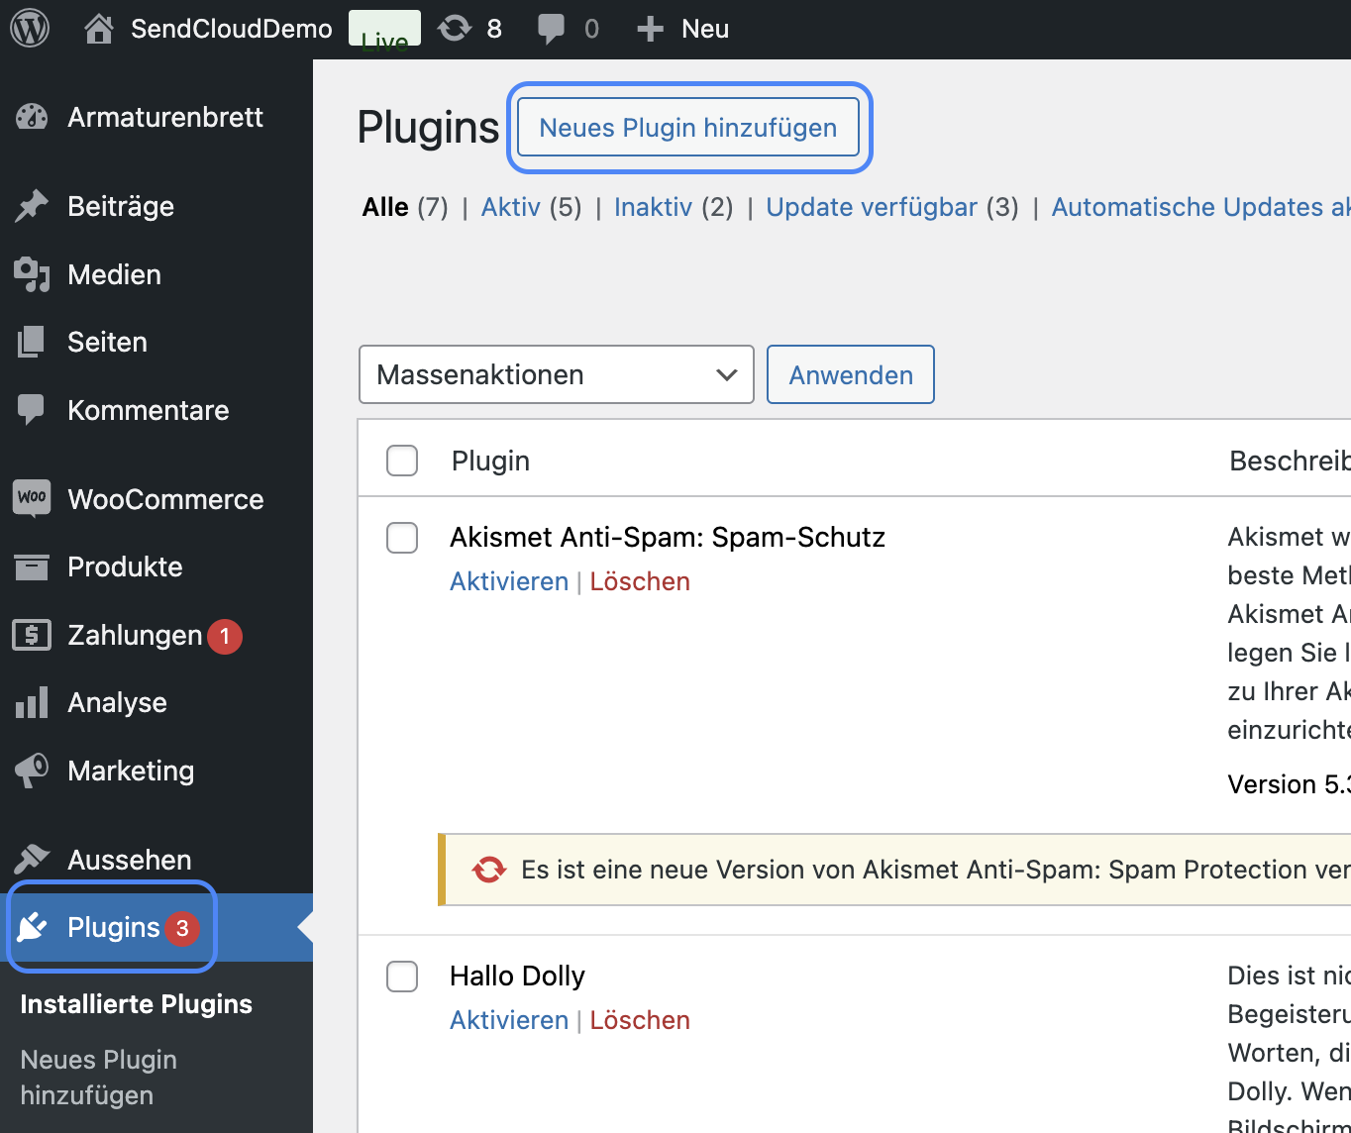The image size is (1351, 1133).
Task: Filter by Automatische Updates
Action: point(1201,207)
